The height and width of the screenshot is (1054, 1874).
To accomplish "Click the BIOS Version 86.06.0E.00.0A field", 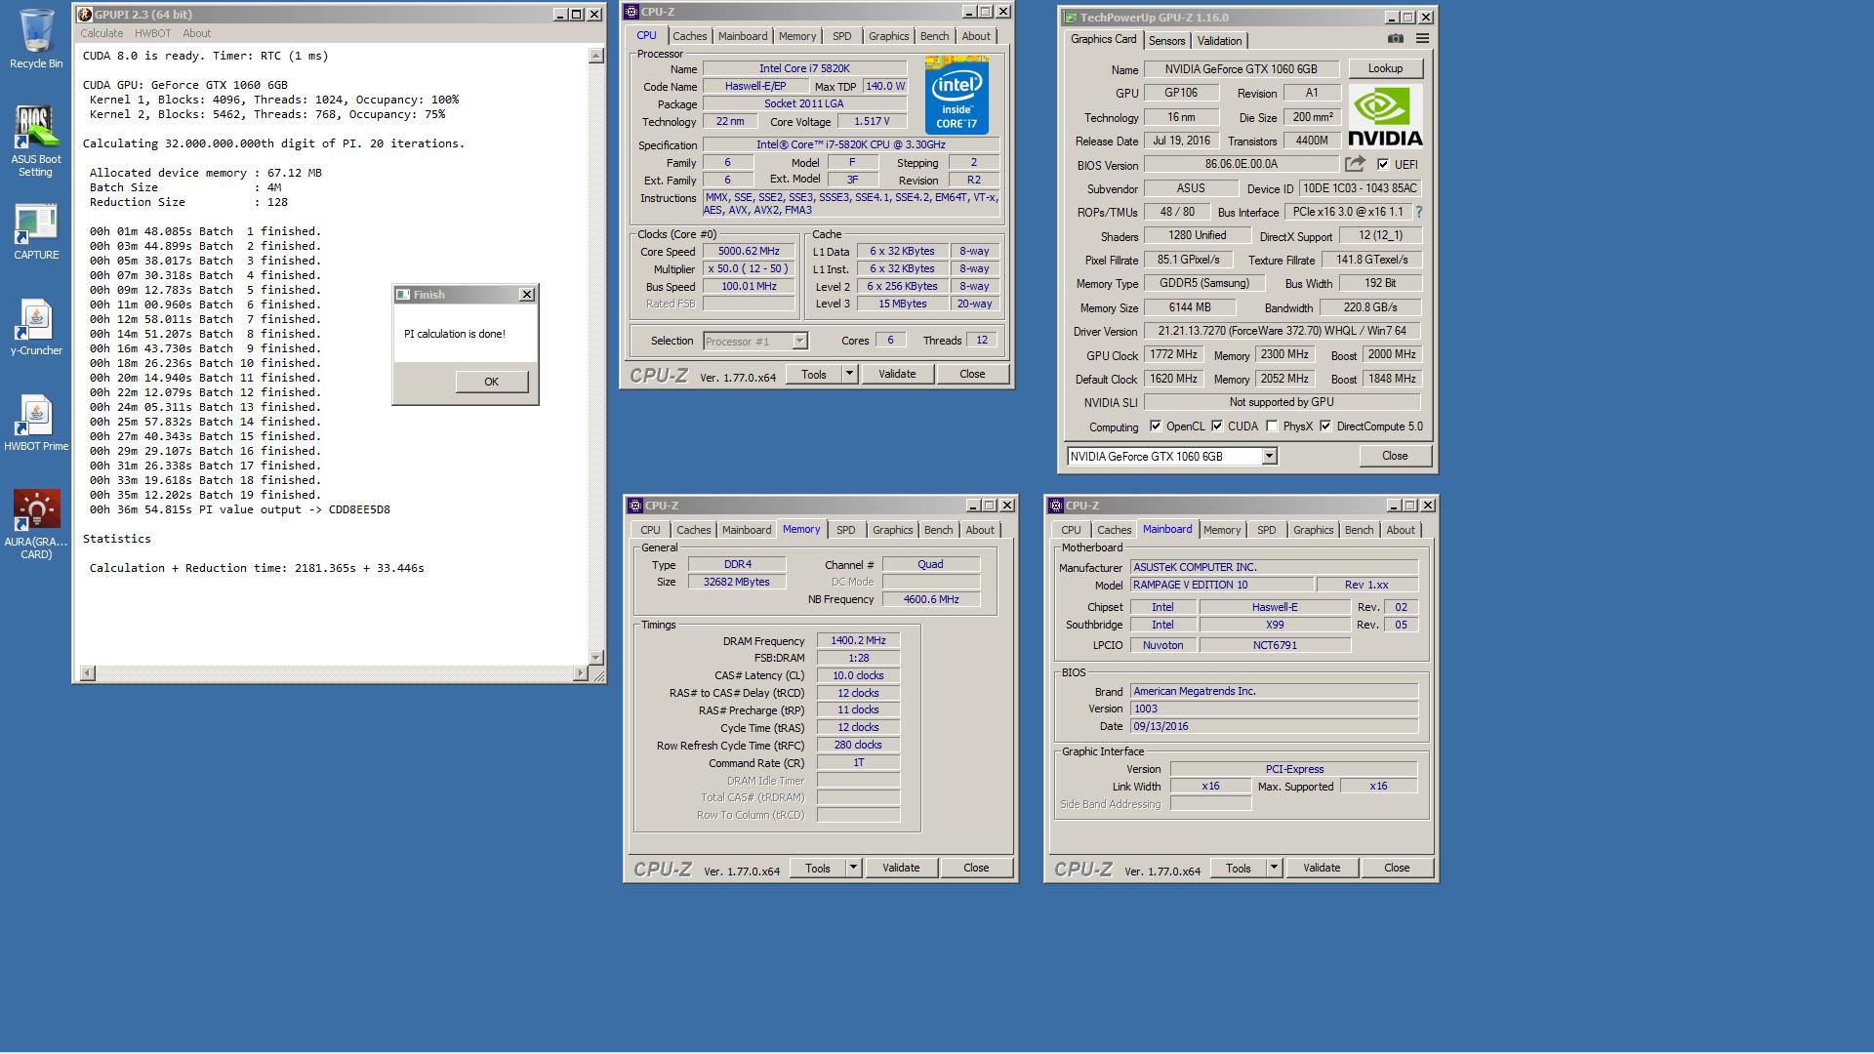I will point(1242,164).
